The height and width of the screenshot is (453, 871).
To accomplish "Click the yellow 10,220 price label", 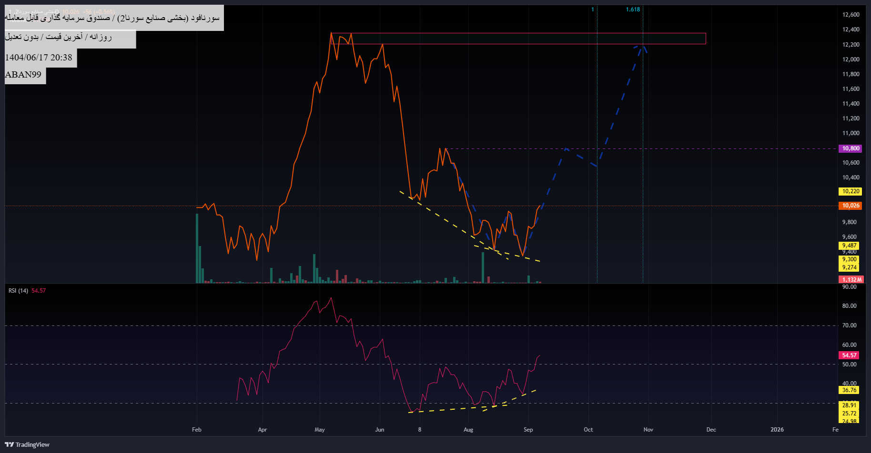I will (850, 191).
